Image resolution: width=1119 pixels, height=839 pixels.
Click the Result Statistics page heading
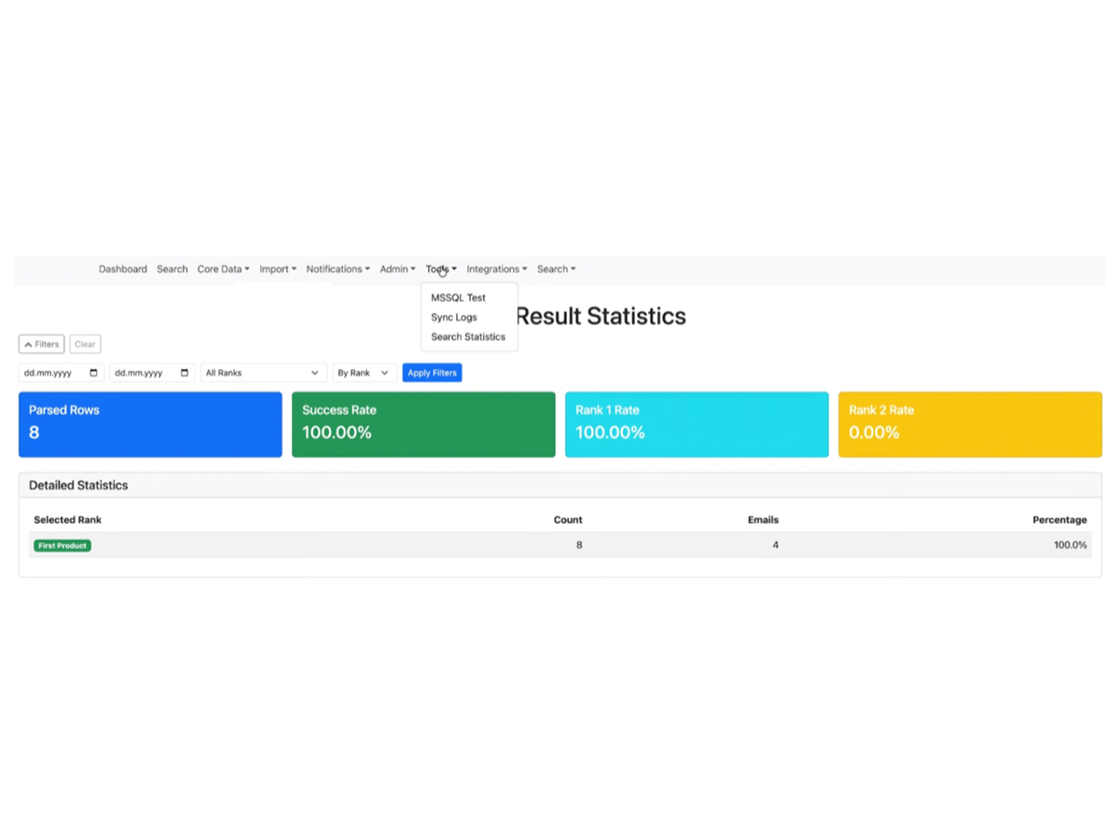click(x=601, y=317)
